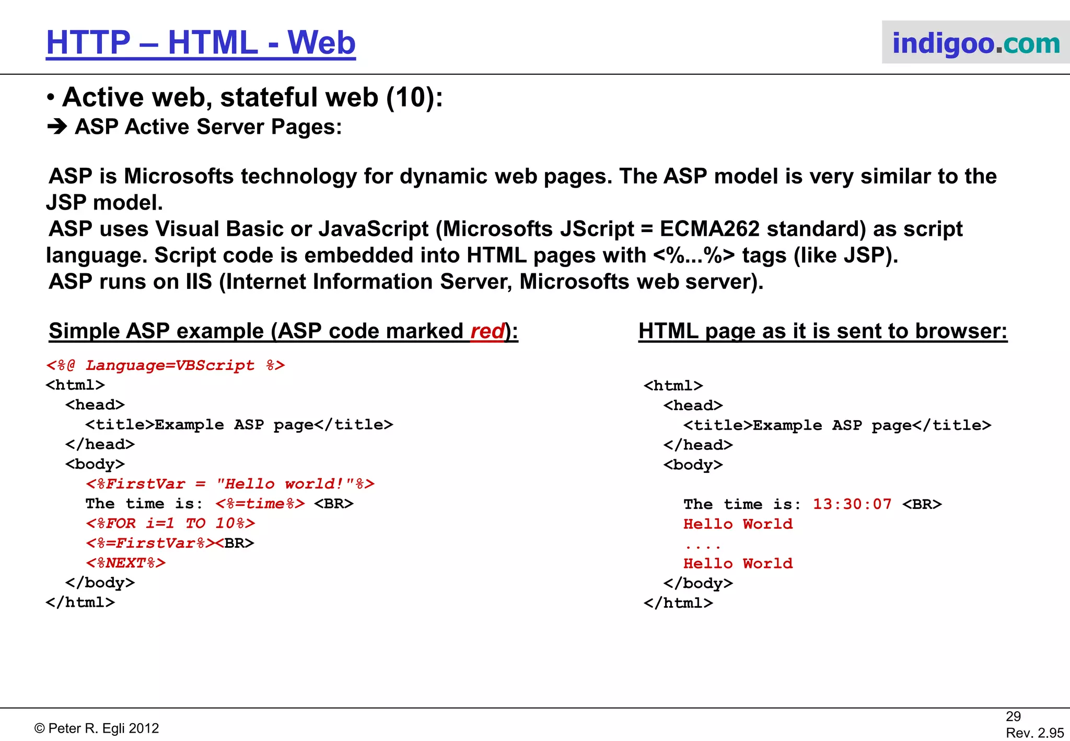
Task: Click the indigoo.com logo
Action: pyautogui.click(x=975, y=43)
